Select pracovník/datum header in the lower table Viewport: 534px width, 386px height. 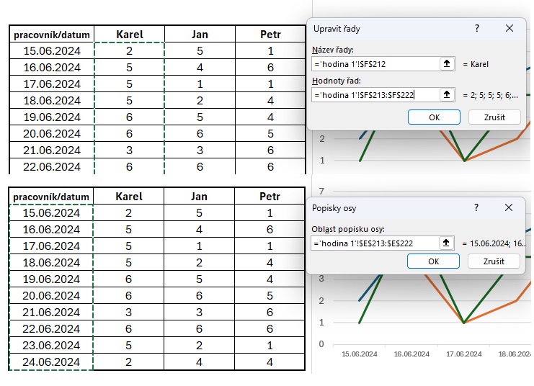tap(52, 197)
